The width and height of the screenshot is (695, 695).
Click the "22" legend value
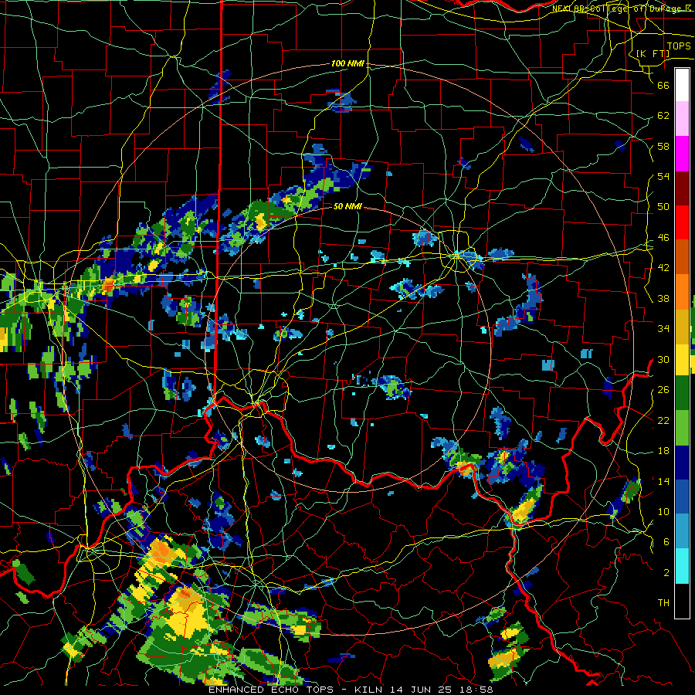tap(663, 420)
